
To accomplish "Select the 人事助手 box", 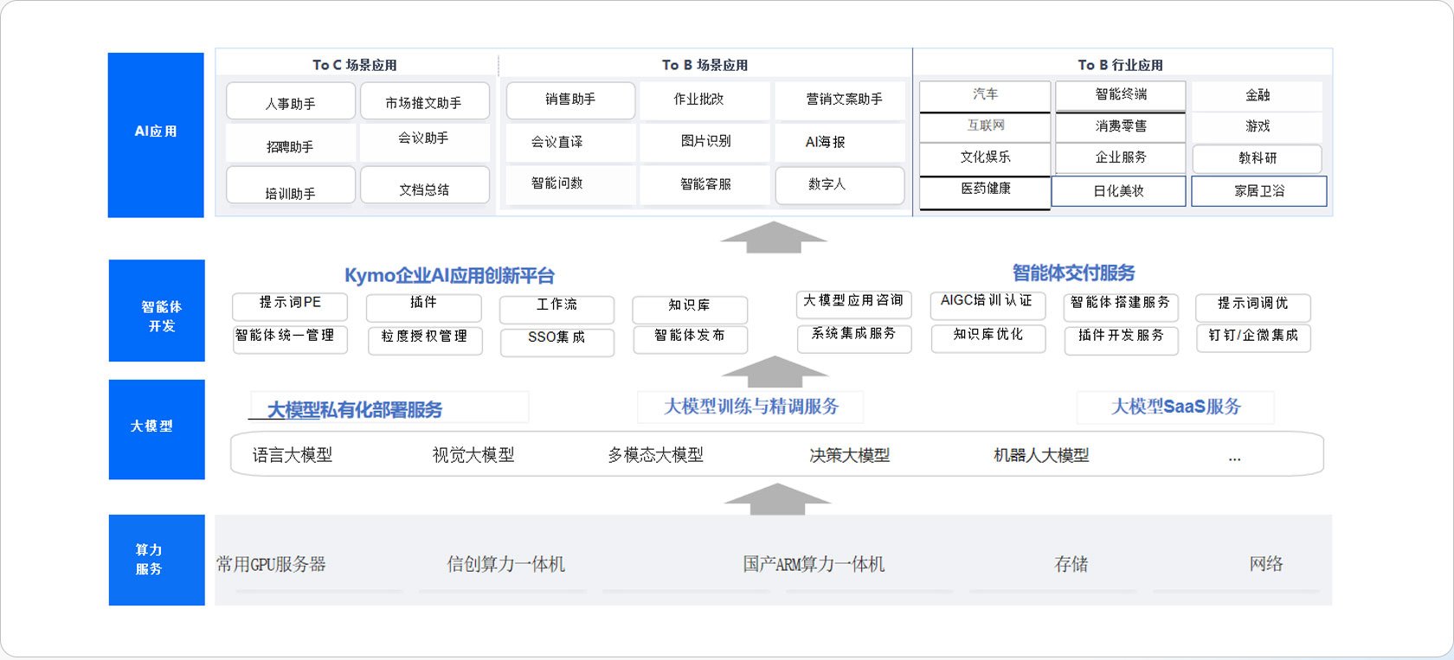I will pyautogui.click(x=291, y=101).
